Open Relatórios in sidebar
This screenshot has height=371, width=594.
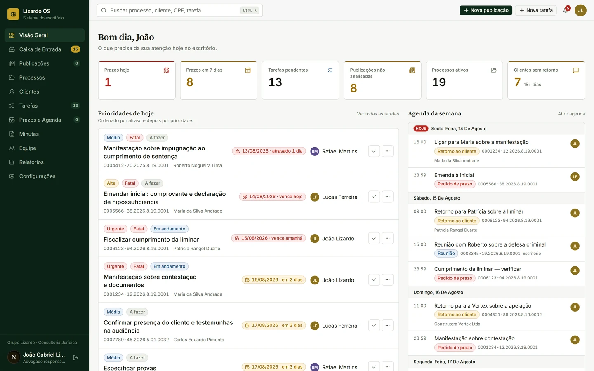coord(45,162)
